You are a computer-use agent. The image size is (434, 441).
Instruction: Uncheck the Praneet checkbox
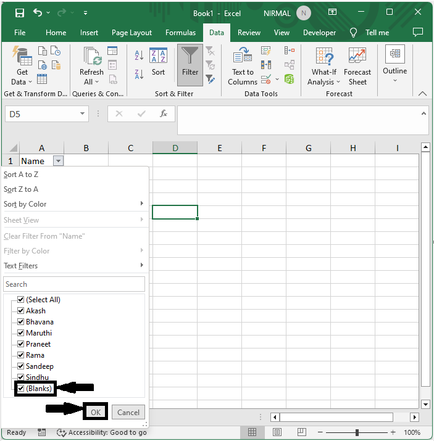20,344
